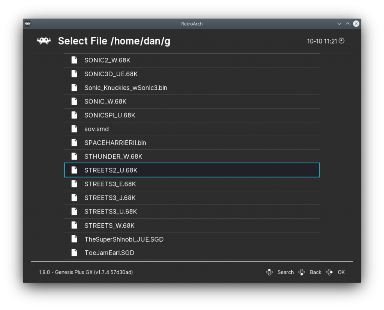The image size is (384, 310).
Task: Minimize the RetroArch window
Action: click(x=339, y=24)
